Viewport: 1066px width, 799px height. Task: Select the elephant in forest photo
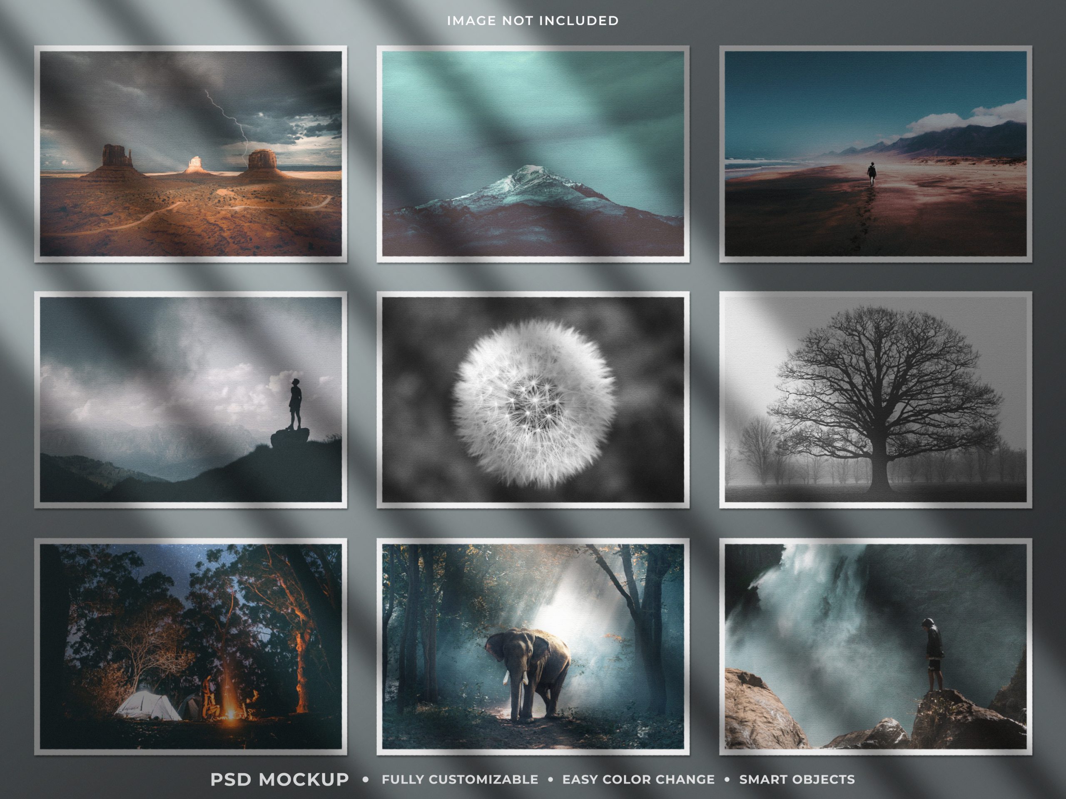533,646
